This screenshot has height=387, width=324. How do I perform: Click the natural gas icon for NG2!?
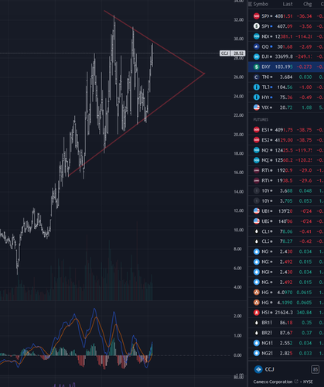257,353
